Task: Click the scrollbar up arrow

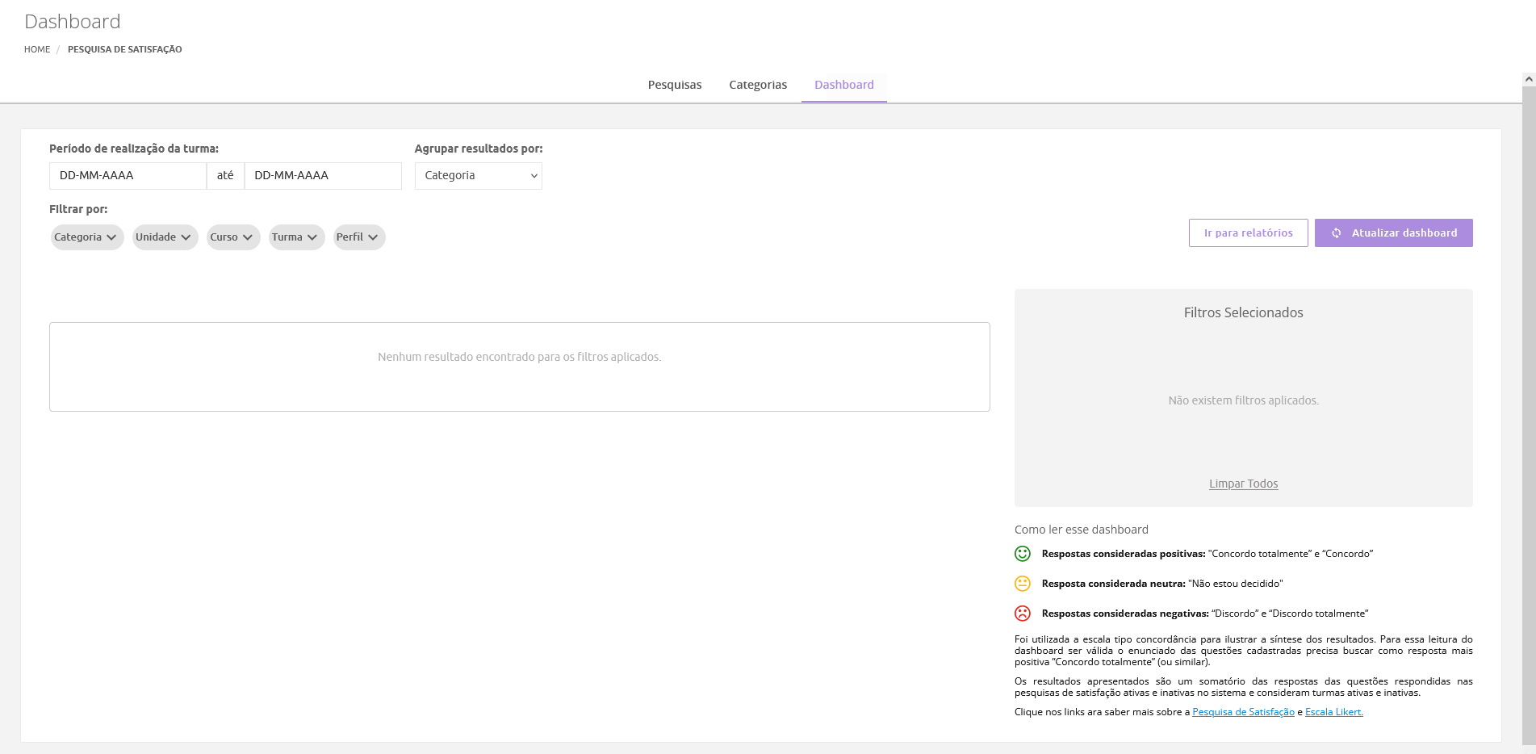Action: (x=1528, y=79)
